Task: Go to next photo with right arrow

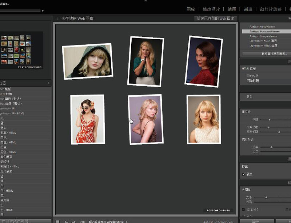Action: pos(73,221)
